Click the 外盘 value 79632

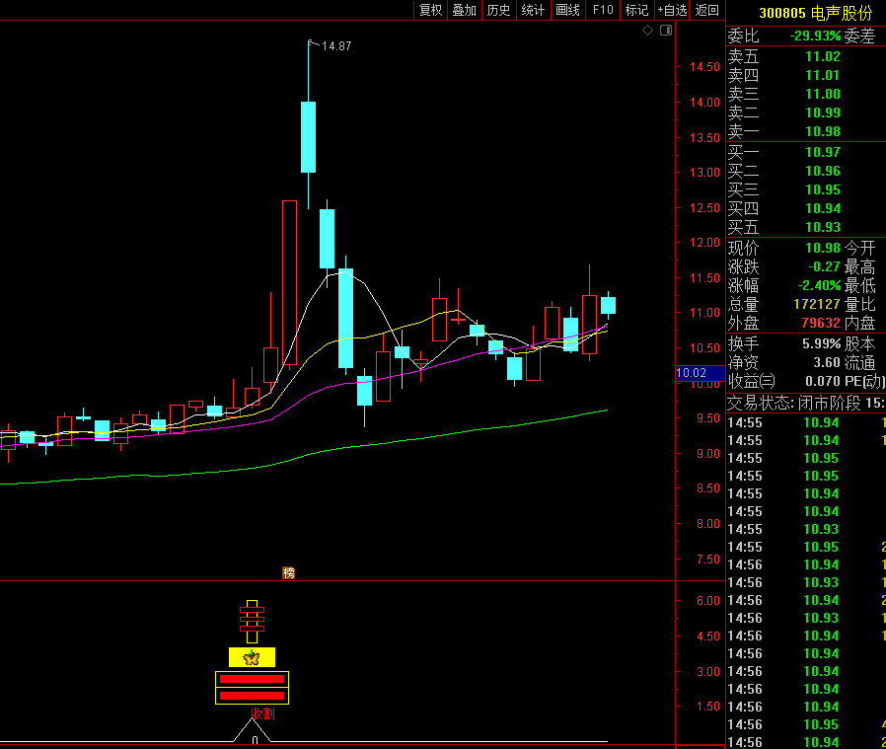tap(821, 323)
